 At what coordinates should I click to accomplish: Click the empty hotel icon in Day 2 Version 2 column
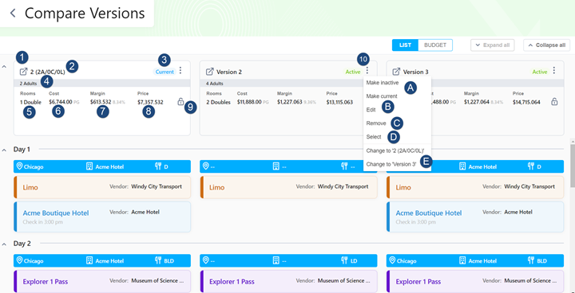tap(276, 260)
